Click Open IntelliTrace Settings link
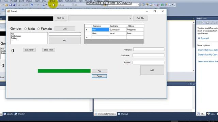Screen dimensions: 218x122 (208, 50)
